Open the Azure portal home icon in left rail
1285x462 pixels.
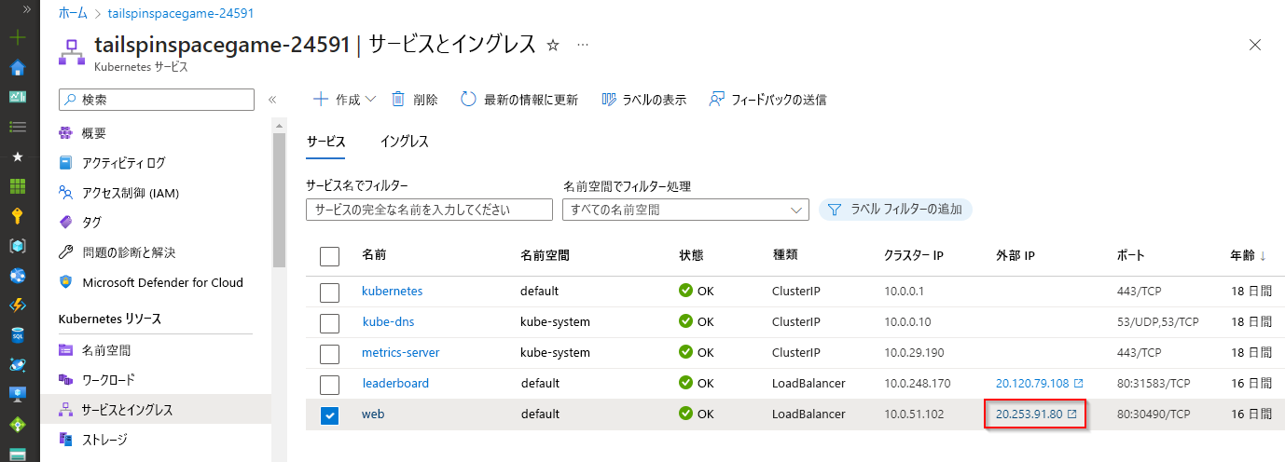(x=18, y=68)
